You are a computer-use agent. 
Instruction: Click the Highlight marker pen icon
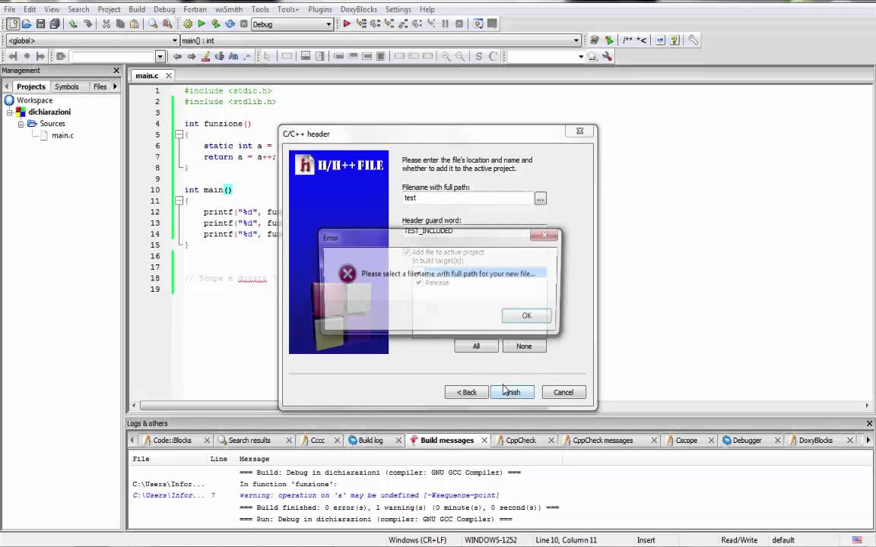click(x=205, y=56)
